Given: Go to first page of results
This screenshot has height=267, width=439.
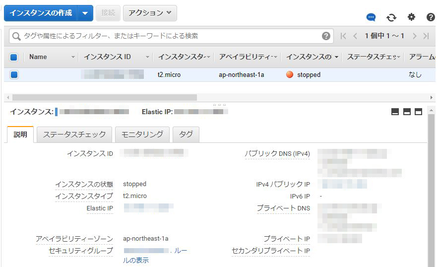Looking at the screenshot, I should (x=343, y=36).
